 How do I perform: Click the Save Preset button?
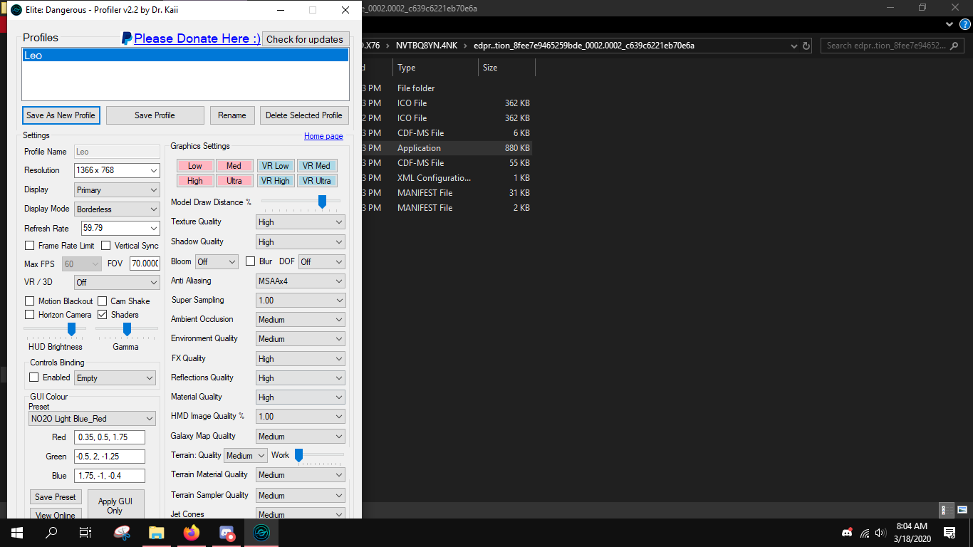(x=56, y=497)
